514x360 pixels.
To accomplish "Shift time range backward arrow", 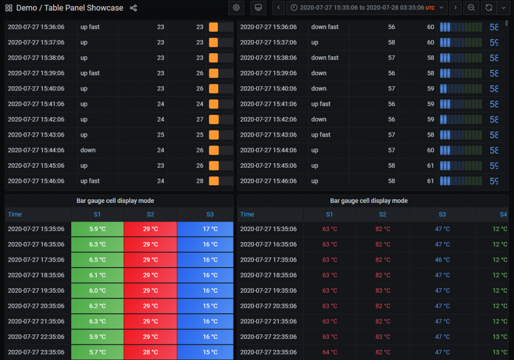I will [x=279, y=8].
